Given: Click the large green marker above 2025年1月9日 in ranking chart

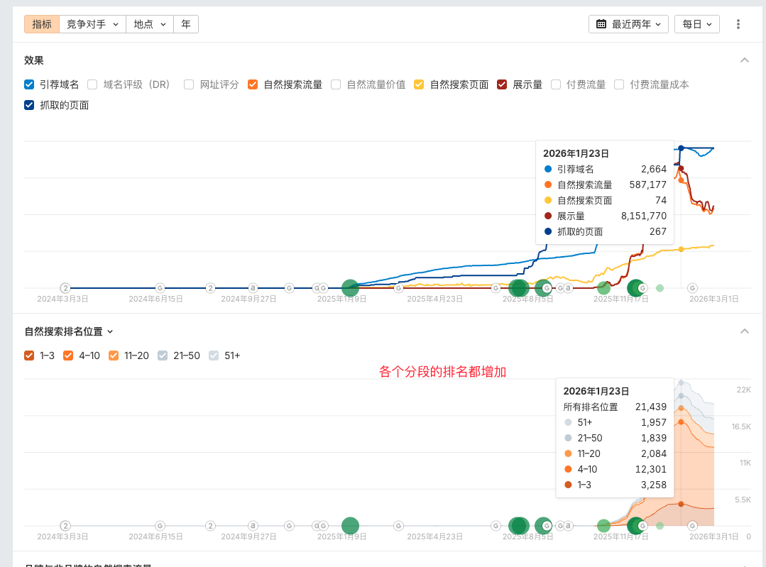Looking at the screenshot, I should [x=350, y=526].
